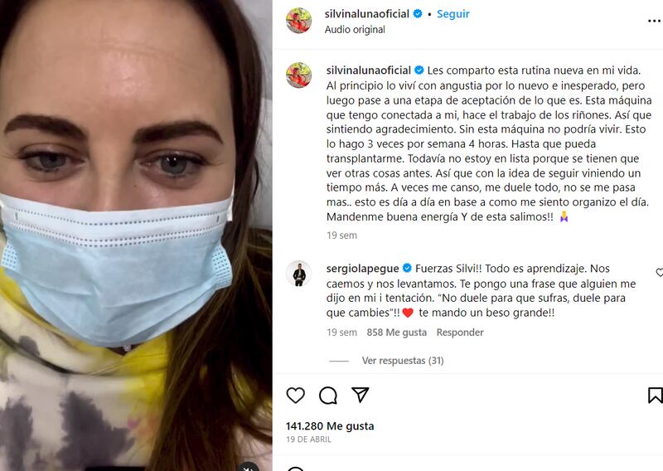Open sergiolapegue's profile picture
The height and width of the screenshot is (471, 663).
tap(298, 274)
